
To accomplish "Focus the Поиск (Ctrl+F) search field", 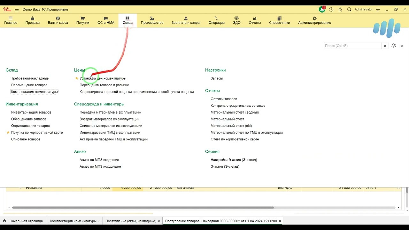I will [x=352, y=46].
